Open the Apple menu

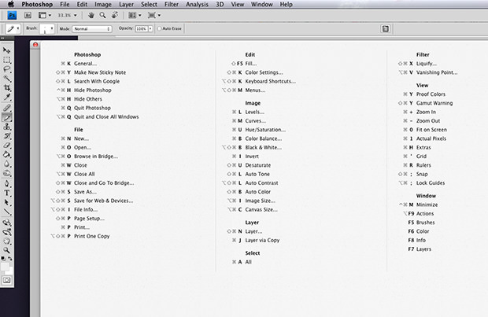[11, 4]
